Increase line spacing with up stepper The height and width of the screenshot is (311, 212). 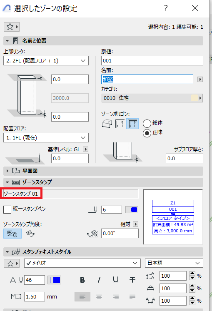pos(192,274)
